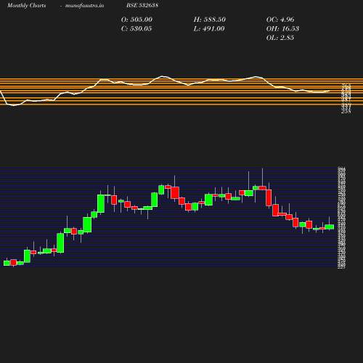
Task: Click the close price value C: 530.05
Action: [x=136, y=28]
